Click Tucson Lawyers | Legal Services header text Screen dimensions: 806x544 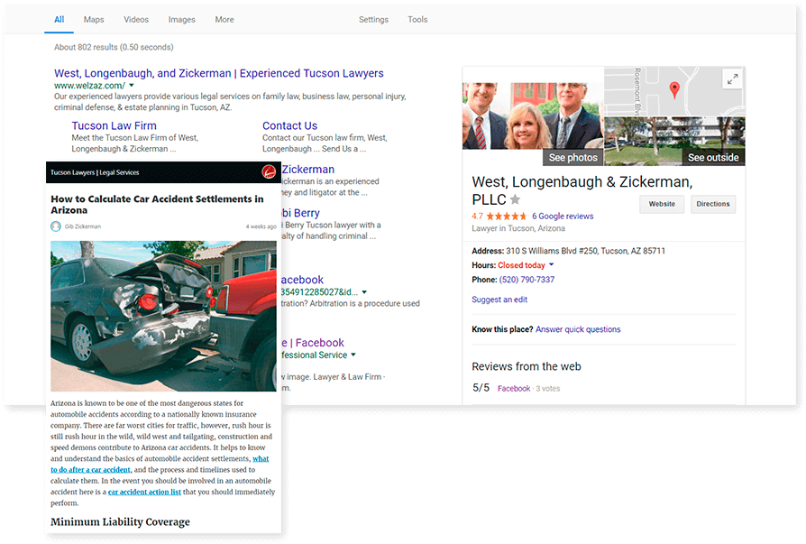[x=95, y=172]
